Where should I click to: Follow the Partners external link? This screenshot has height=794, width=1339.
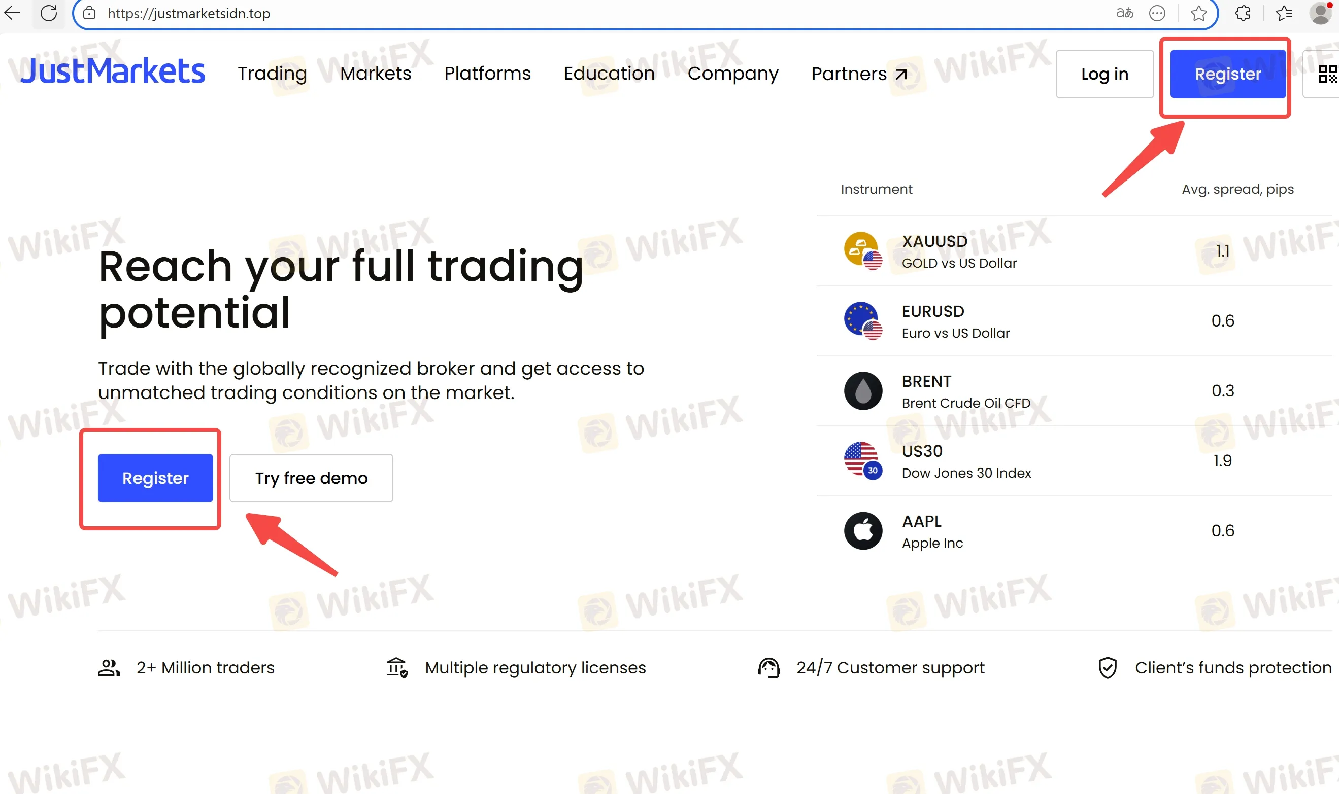tap(859, 74)
